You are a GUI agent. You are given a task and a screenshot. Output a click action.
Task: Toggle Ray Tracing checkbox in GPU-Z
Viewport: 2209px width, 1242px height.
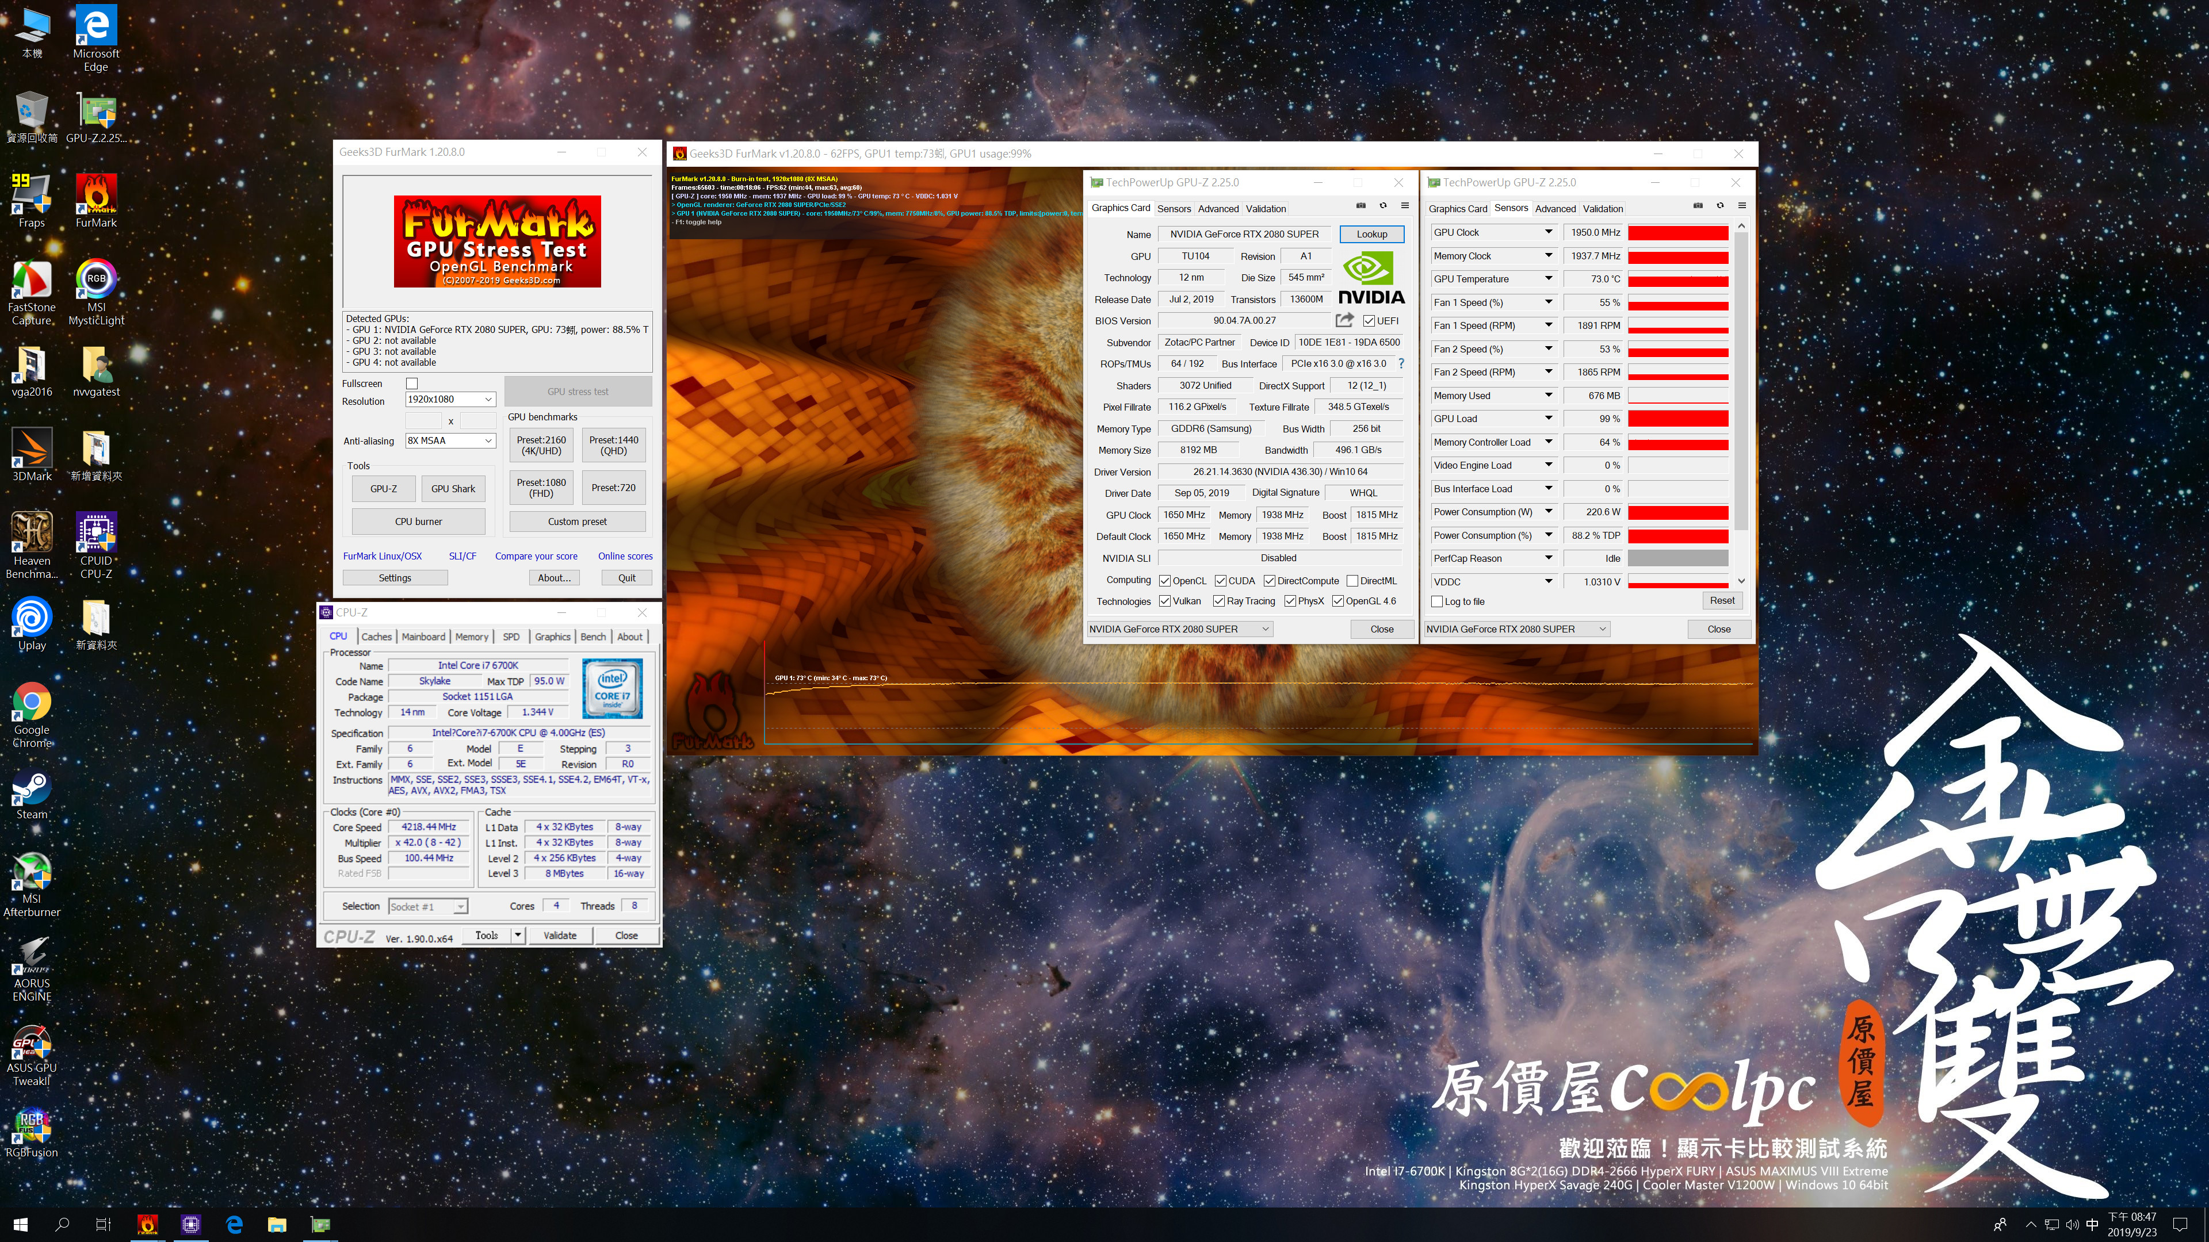point(1220,601)
